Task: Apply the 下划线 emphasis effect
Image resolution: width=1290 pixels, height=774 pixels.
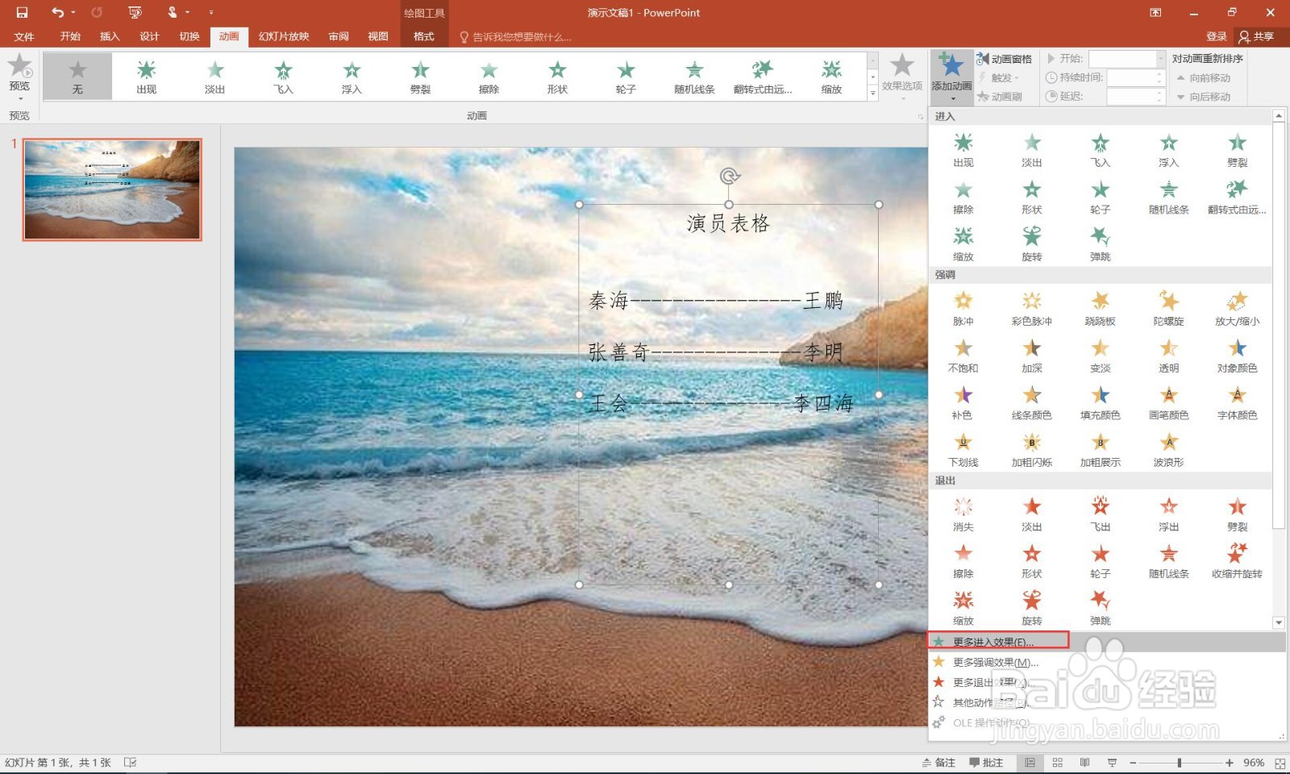Action: 963,450
